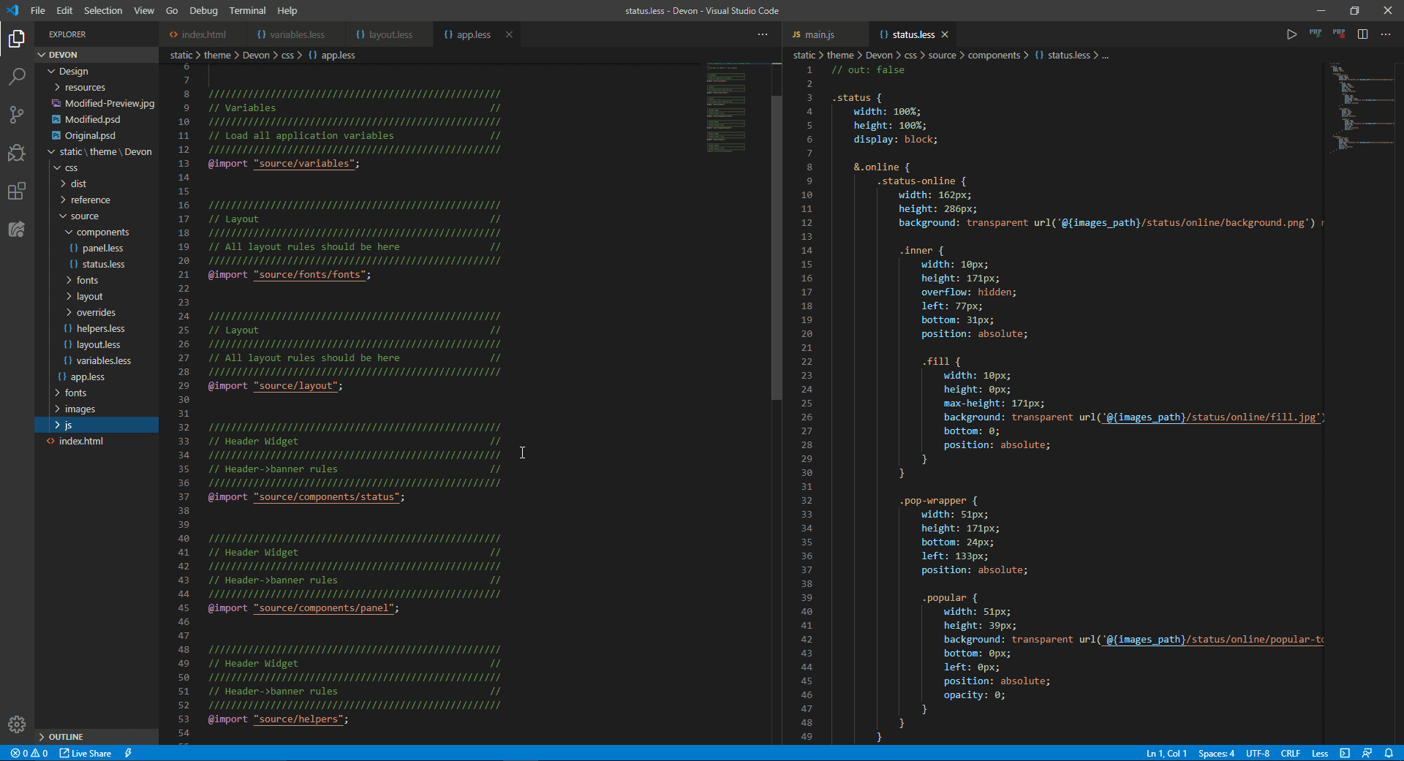The height and width of the screenshot is (761, 1404).
Task: Click the Visual Studio Code logo icon
Action: click(12, 10)
